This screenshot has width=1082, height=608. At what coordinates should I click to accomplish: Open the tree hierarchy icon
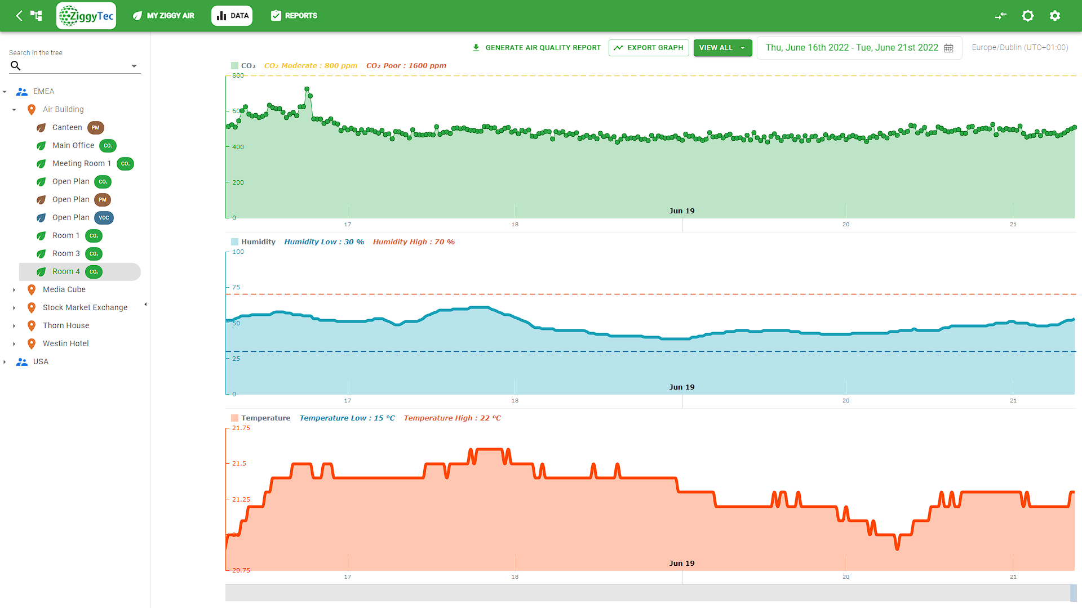[x=37, y=16]
